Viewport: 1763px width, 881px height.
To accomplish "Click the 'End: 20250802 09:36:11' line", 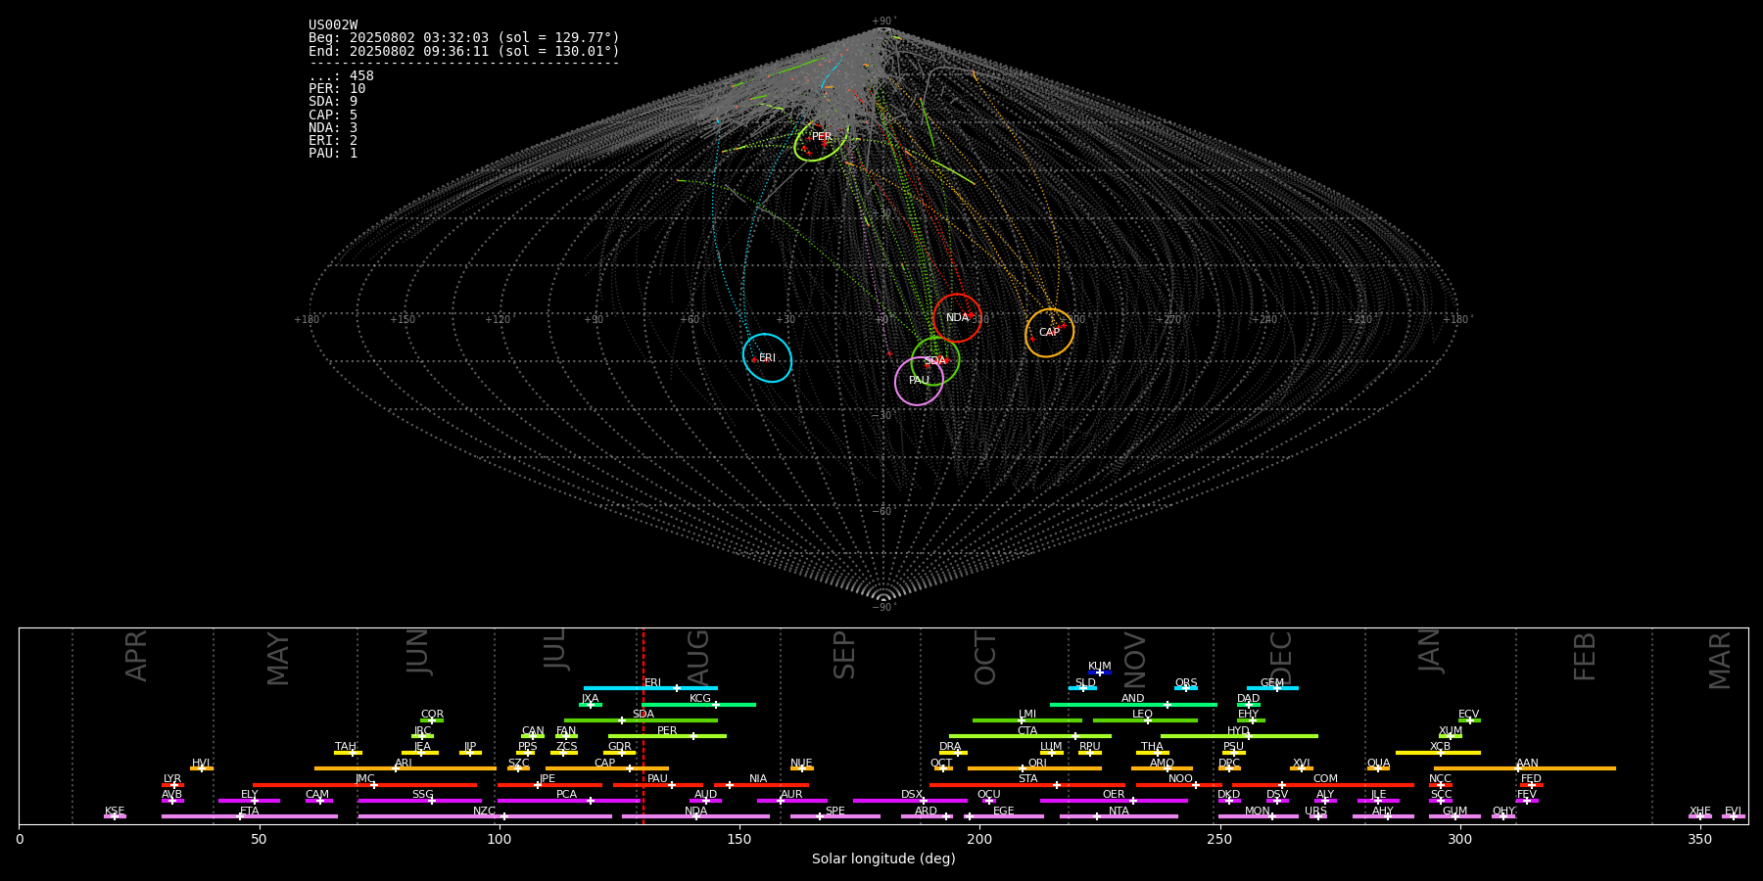I will pos(464,51).
